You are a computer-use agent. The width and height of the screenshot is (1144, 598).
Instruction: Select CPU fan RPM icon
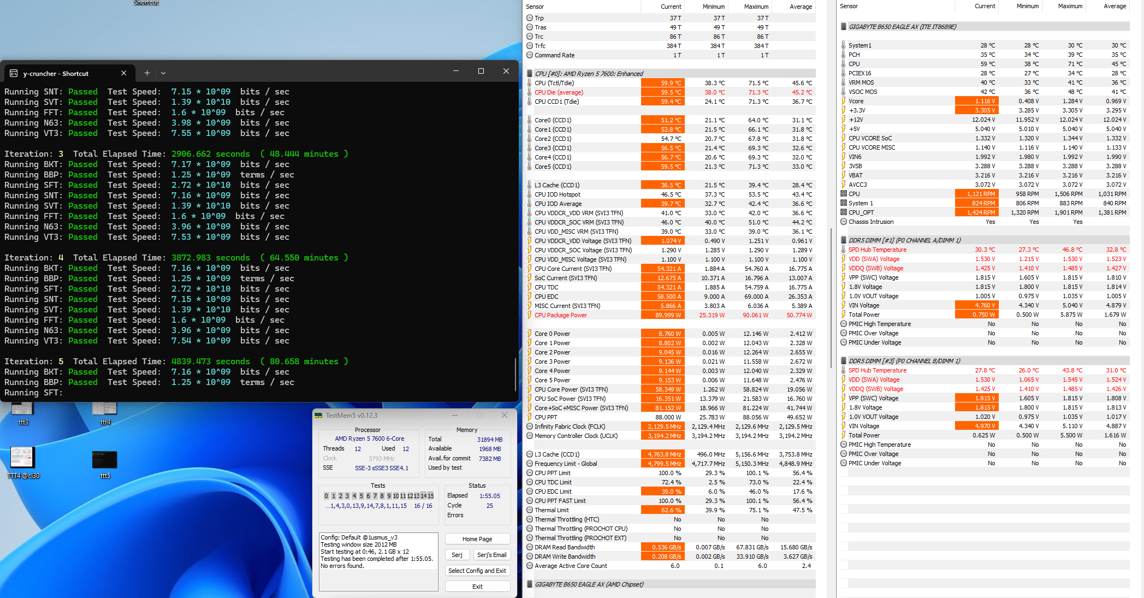844,194
